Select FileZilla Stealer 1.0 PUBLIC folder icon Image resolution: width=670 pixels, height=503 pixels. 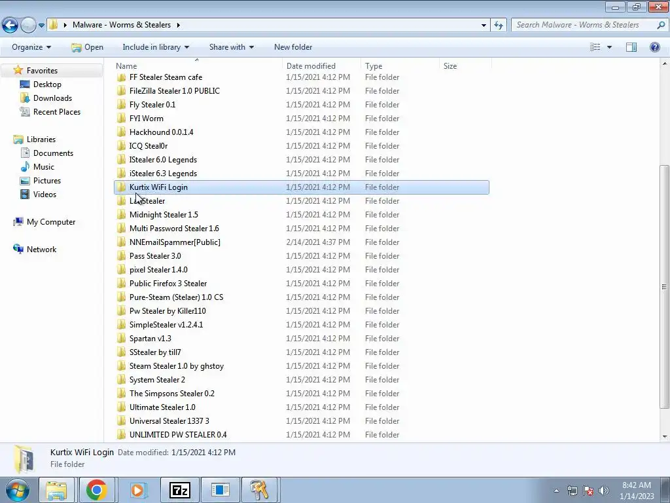(x=121, y=91)
